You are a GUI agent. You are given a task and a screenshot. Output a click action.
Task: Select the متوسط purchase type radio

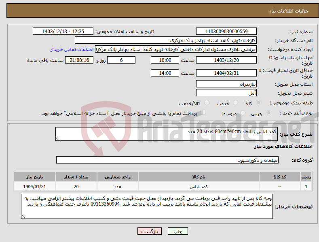click(243, 113)
